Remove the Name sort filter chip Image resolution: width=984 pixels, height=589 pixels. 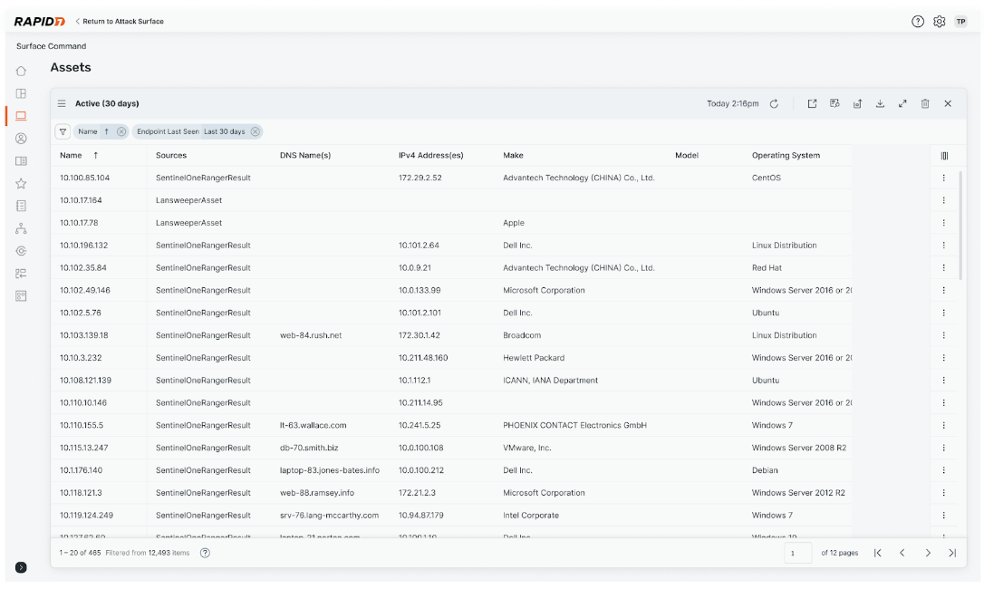tap(121, 131)
